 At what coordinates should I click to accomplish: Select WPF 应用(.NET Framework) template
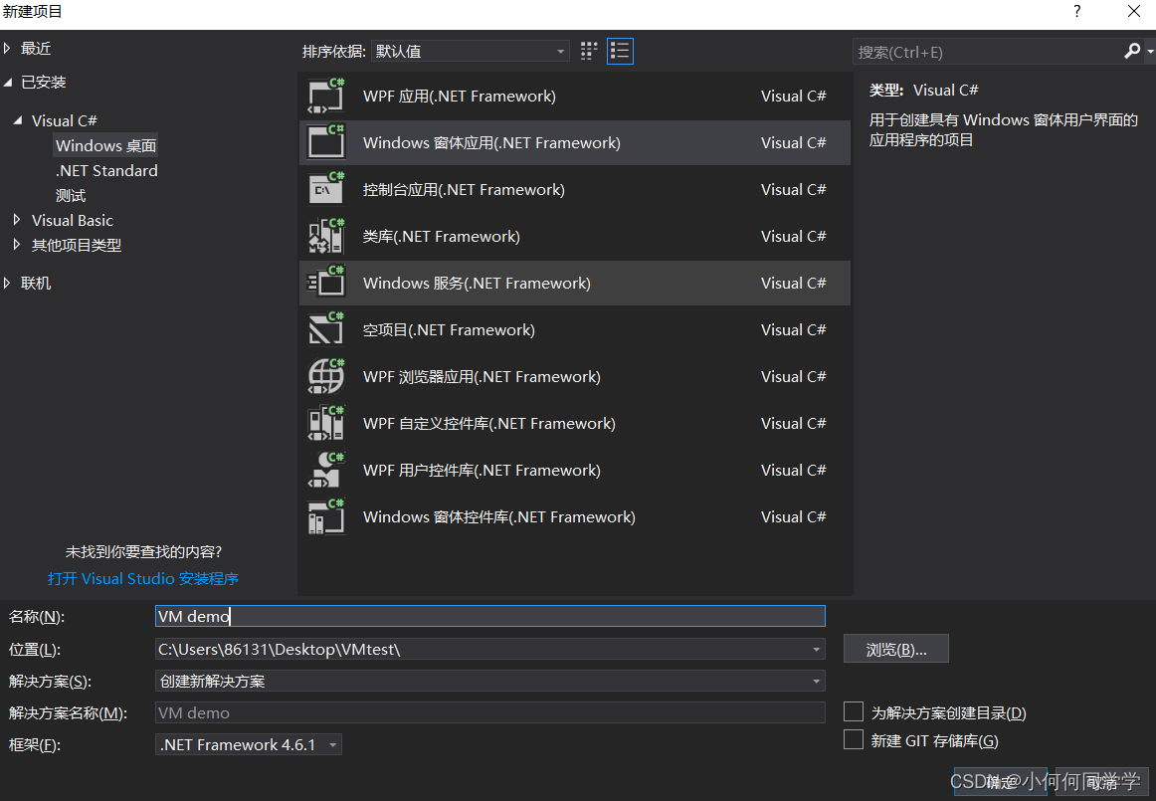(575, 96)
